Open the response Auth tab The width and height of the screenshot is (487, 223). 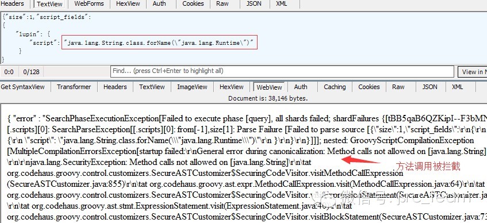pos(301,87)
